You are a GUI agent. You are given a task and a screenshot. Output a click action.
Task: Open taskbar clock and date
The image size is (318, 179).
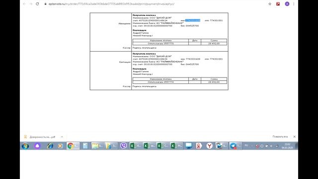point(287,146)
